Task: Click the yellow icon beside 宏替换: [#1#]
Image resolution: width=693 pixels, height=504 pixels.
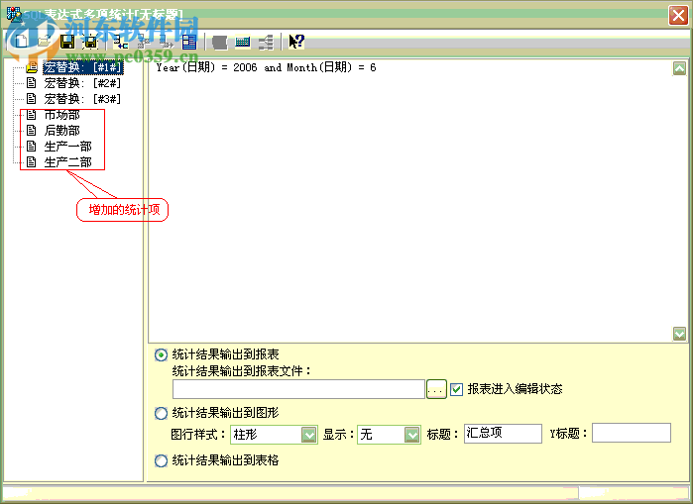Action: 32,67
